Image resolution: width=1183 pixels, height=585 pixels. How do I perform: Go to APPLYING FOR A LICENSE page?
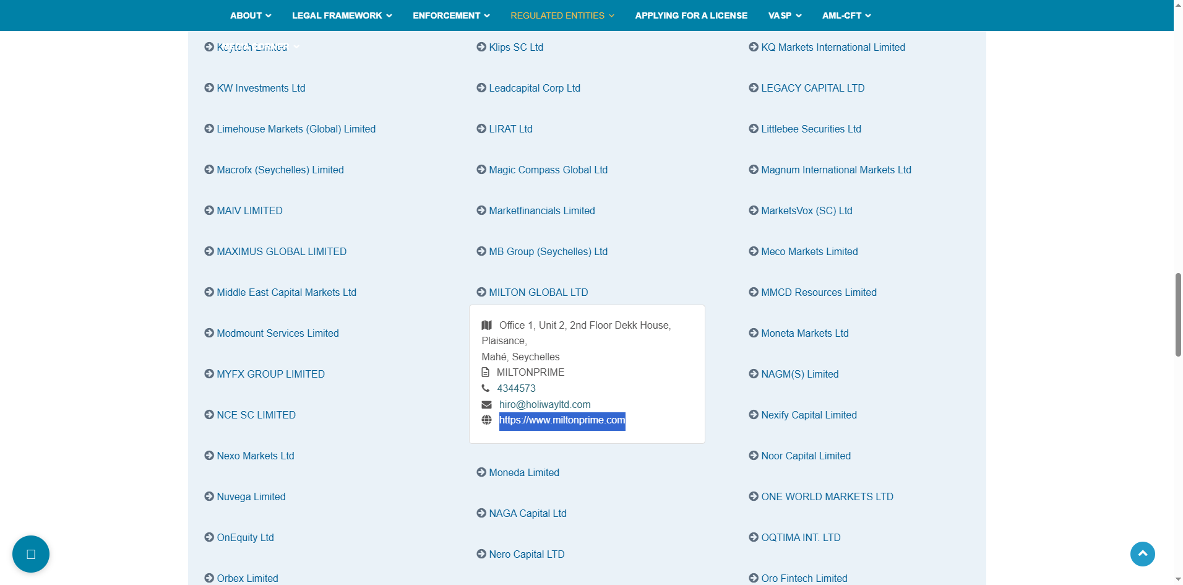691,15
